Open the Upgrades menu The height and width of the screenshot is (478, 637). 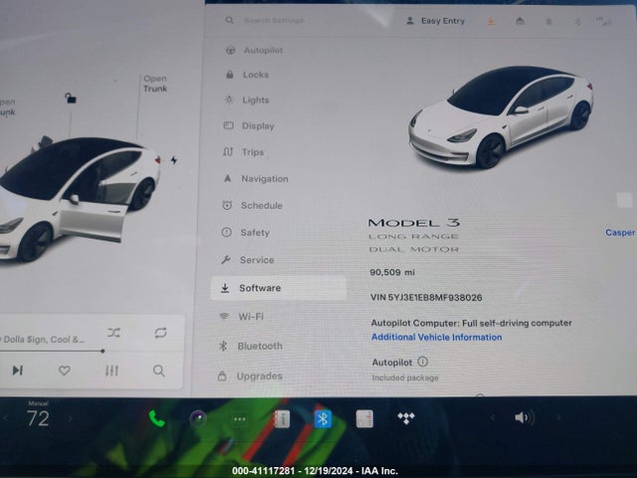coord(250,376)
